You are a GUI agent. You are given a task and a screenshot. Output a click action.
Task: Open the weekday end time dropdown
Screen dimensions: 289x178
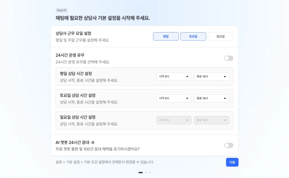pos(211,77)
